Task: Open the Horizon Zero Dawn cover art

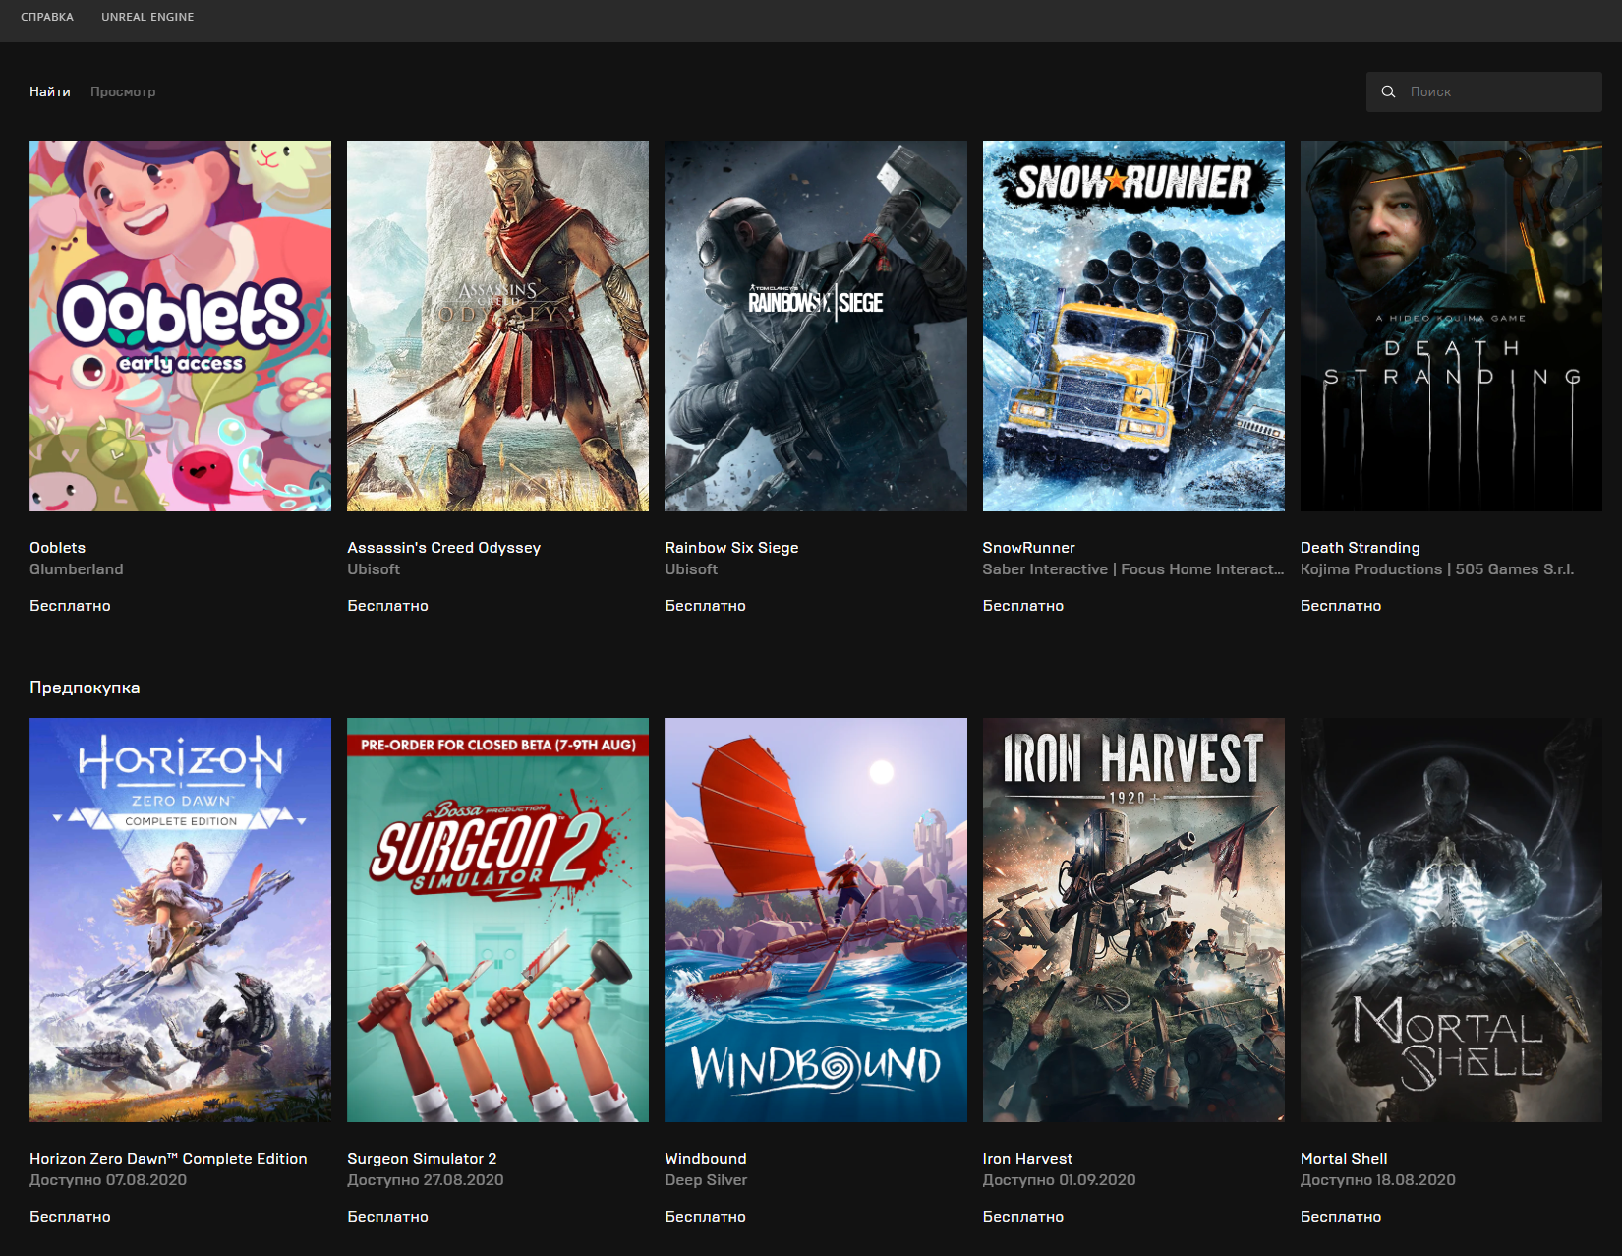Action: pyautogui.click(x=180, y=920)
